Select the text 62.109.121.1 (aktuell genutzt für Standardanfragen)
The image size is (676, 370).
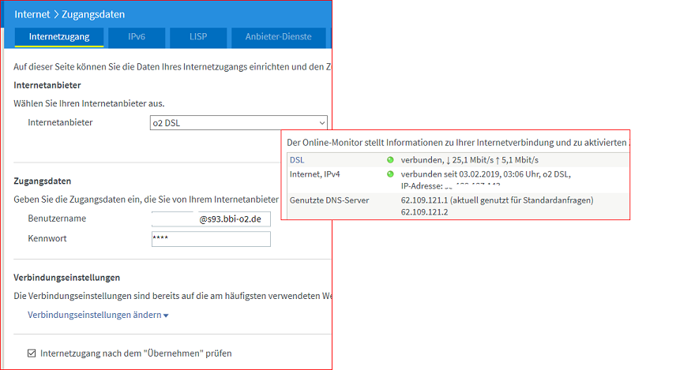click(497, 200)
